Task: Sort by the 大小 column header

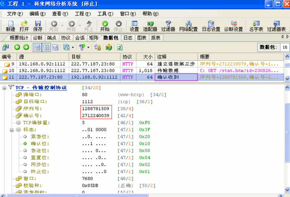Action: (146, 57)
